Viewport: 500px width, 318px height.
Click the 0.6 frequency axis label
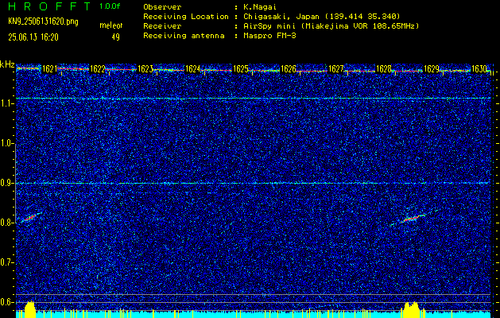[x=6, y=302]
